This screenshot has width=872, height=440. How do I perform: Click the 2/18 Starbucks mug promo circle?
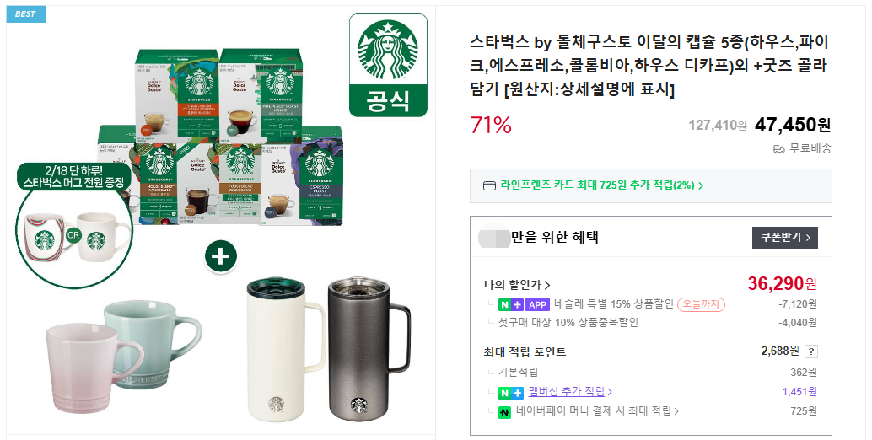74,224
